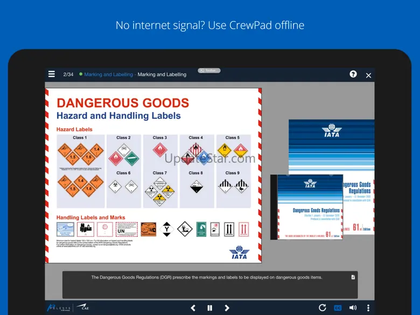Advance to the next slide
The image size is (420, 315).
tap(227, 308)
